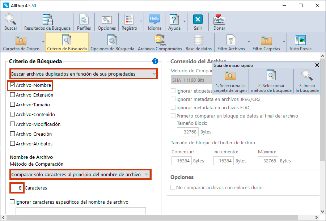The height and width of the screenshot is (221, 326).
Task: Change language via Idioma icon
Action: pos(154,22)
